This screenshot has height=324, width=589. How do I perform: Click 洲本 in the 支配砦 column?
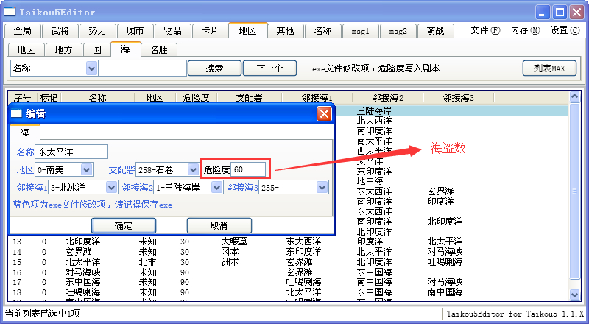click(230, 261)
